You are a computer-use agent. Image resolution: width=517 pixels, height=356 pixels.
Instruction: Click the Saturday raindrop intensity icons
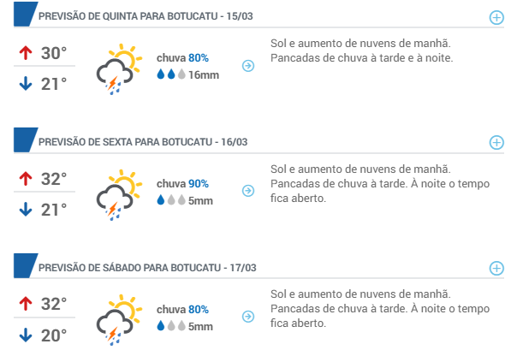(x=171, y=326)
